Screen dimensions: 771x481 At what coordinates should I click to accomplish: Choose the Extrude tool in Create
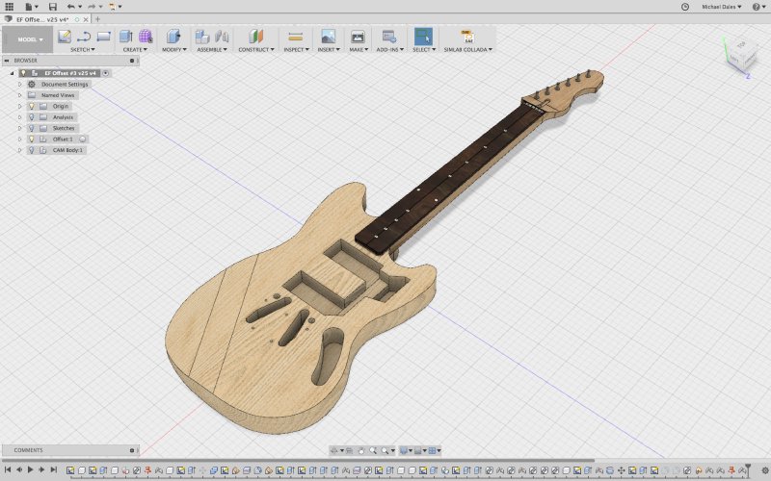click(x=126, y=37)
